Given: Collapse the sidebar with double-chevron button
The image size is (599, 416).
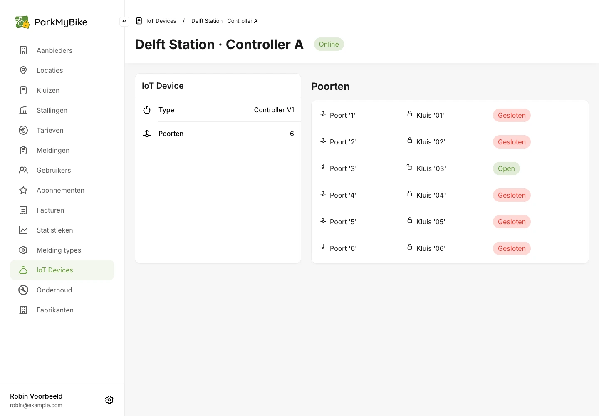Looking at the screenshot, I should tap(124, 21).
